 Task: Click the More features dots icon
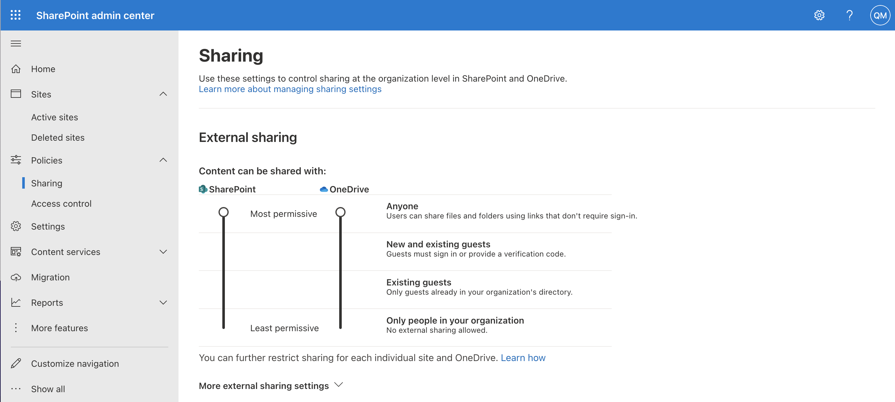click(16, 328)
